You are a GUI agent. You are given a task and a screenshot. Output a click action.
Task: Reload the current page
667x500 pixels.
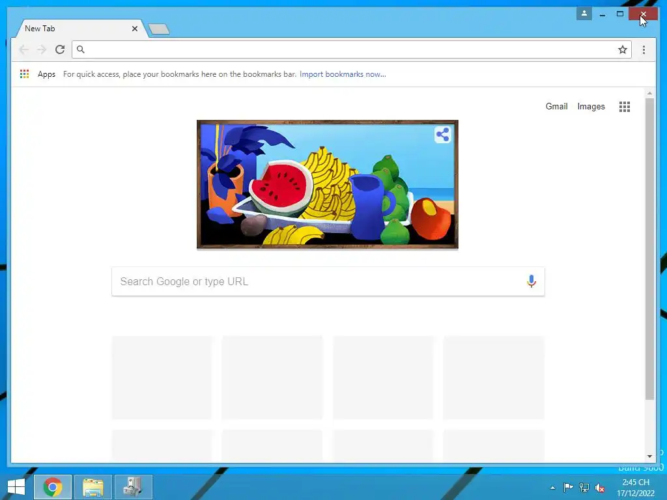(x=60, y=49)
